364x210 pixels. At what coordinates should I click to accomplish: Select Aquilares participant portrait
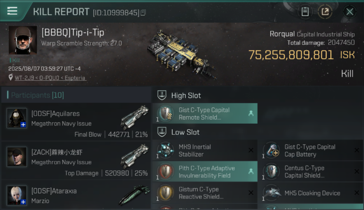click(17, 118)
